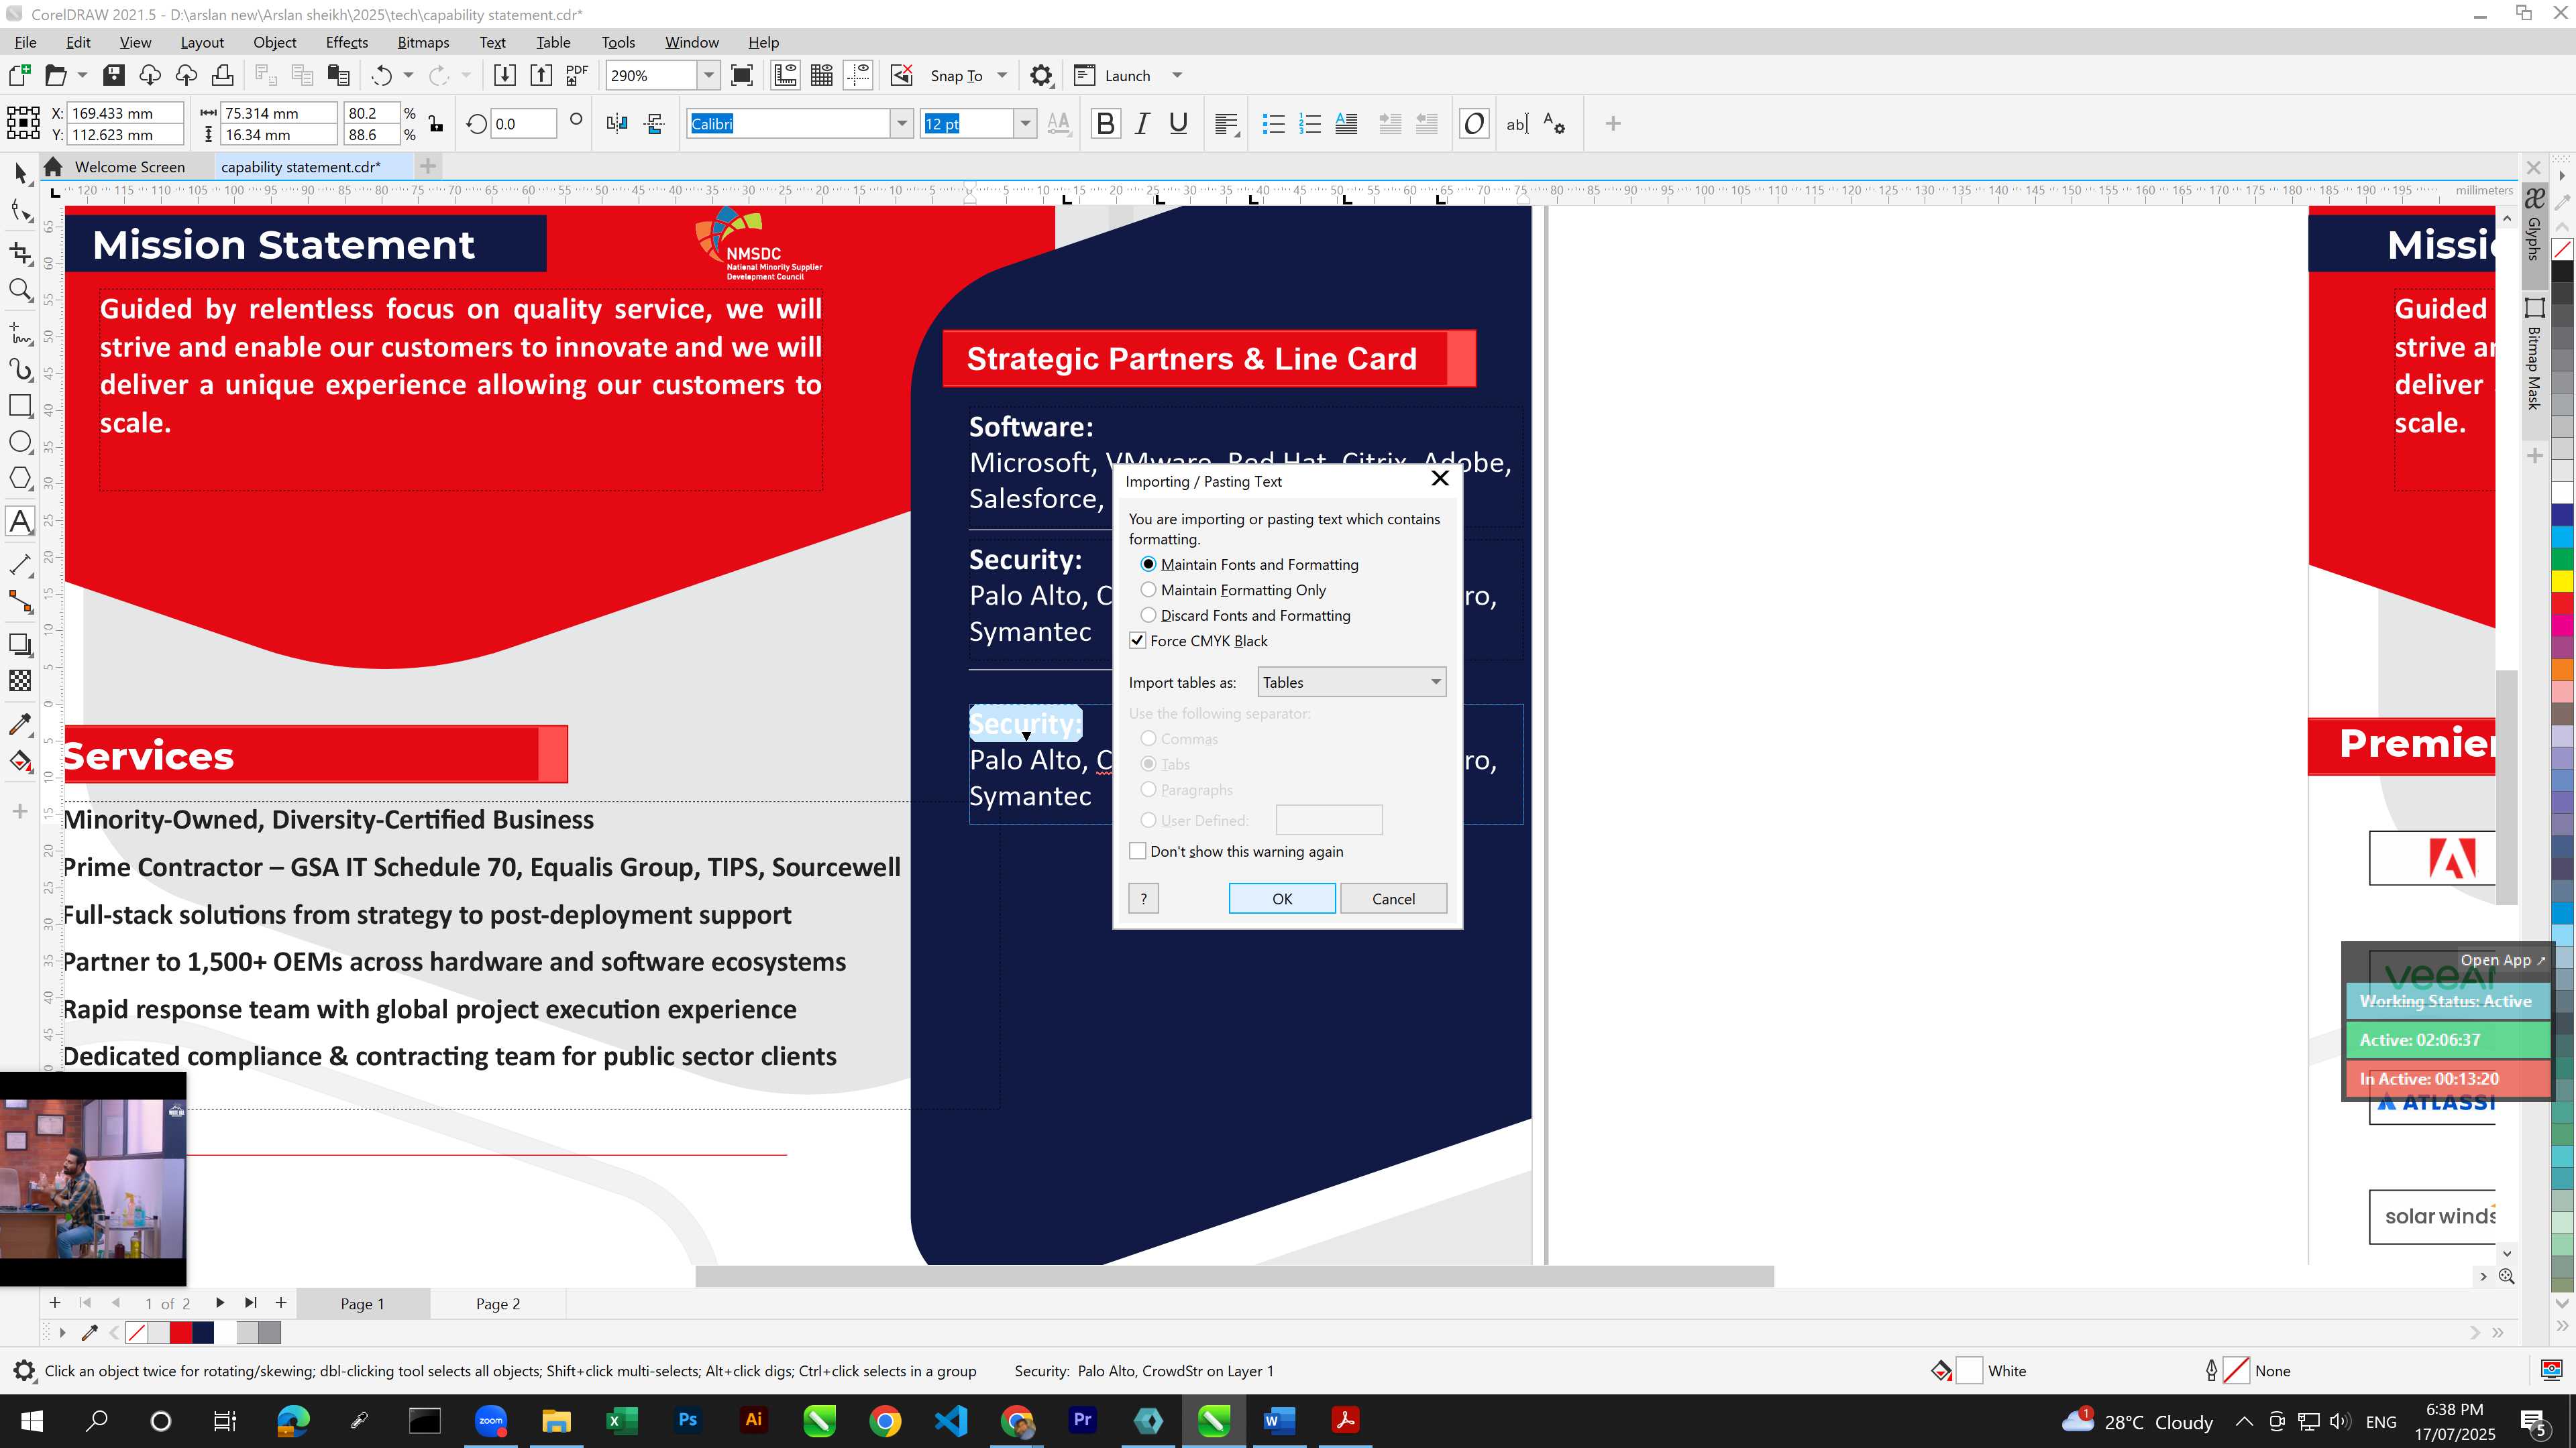Select Discard Fonts and Formatting option
This screenshot has height=1448, width=2576.
point(1148,615)
